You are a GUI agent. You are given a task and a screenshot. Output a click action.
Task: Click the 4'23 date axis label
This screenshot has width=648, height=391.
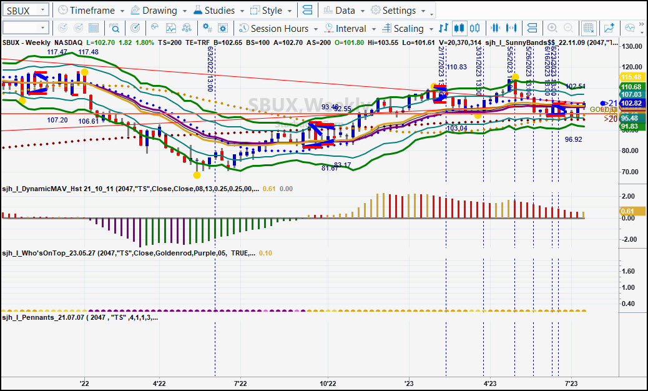coord(490,384)
